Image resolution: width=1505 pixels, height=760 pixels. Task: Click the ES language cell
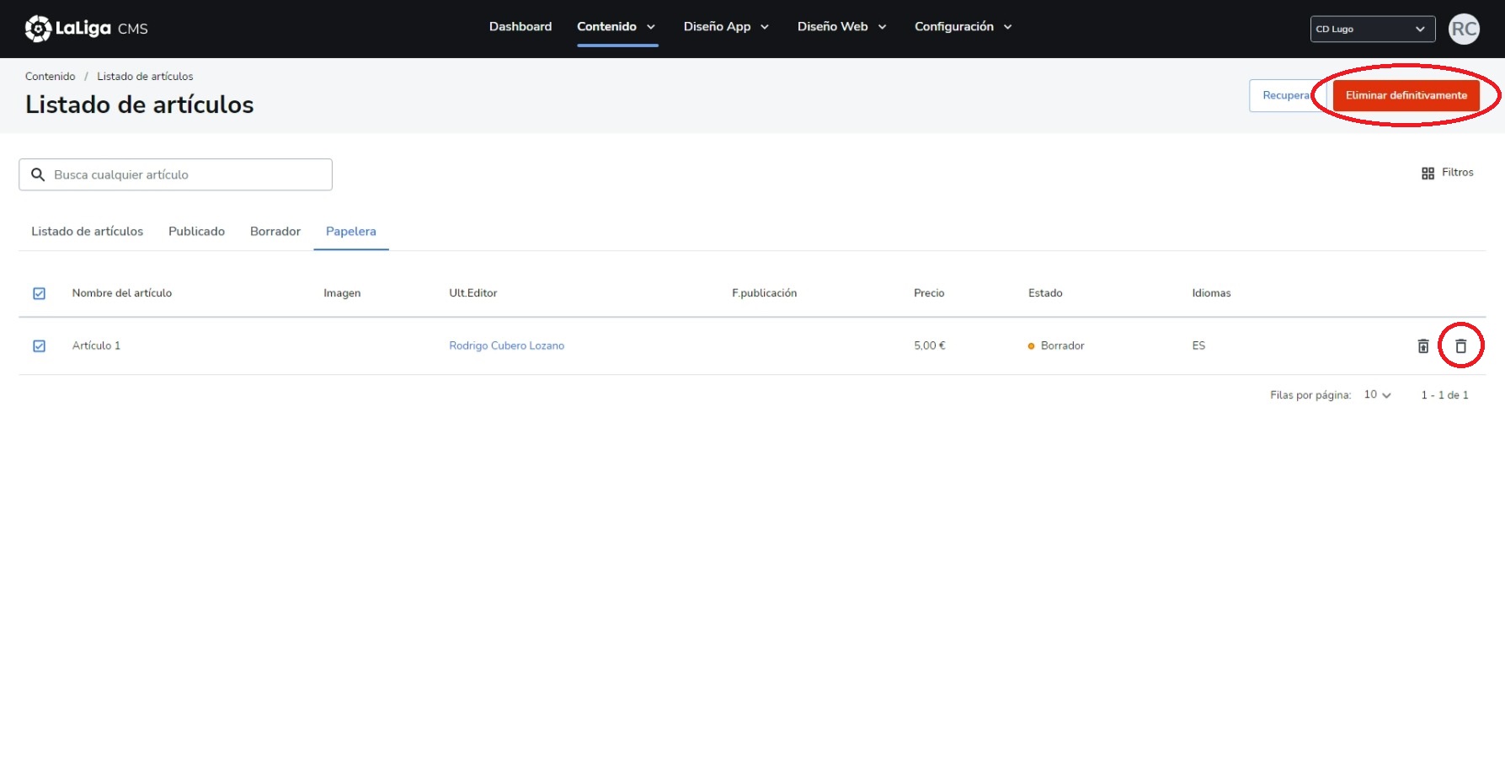[x=1198, y=345]
